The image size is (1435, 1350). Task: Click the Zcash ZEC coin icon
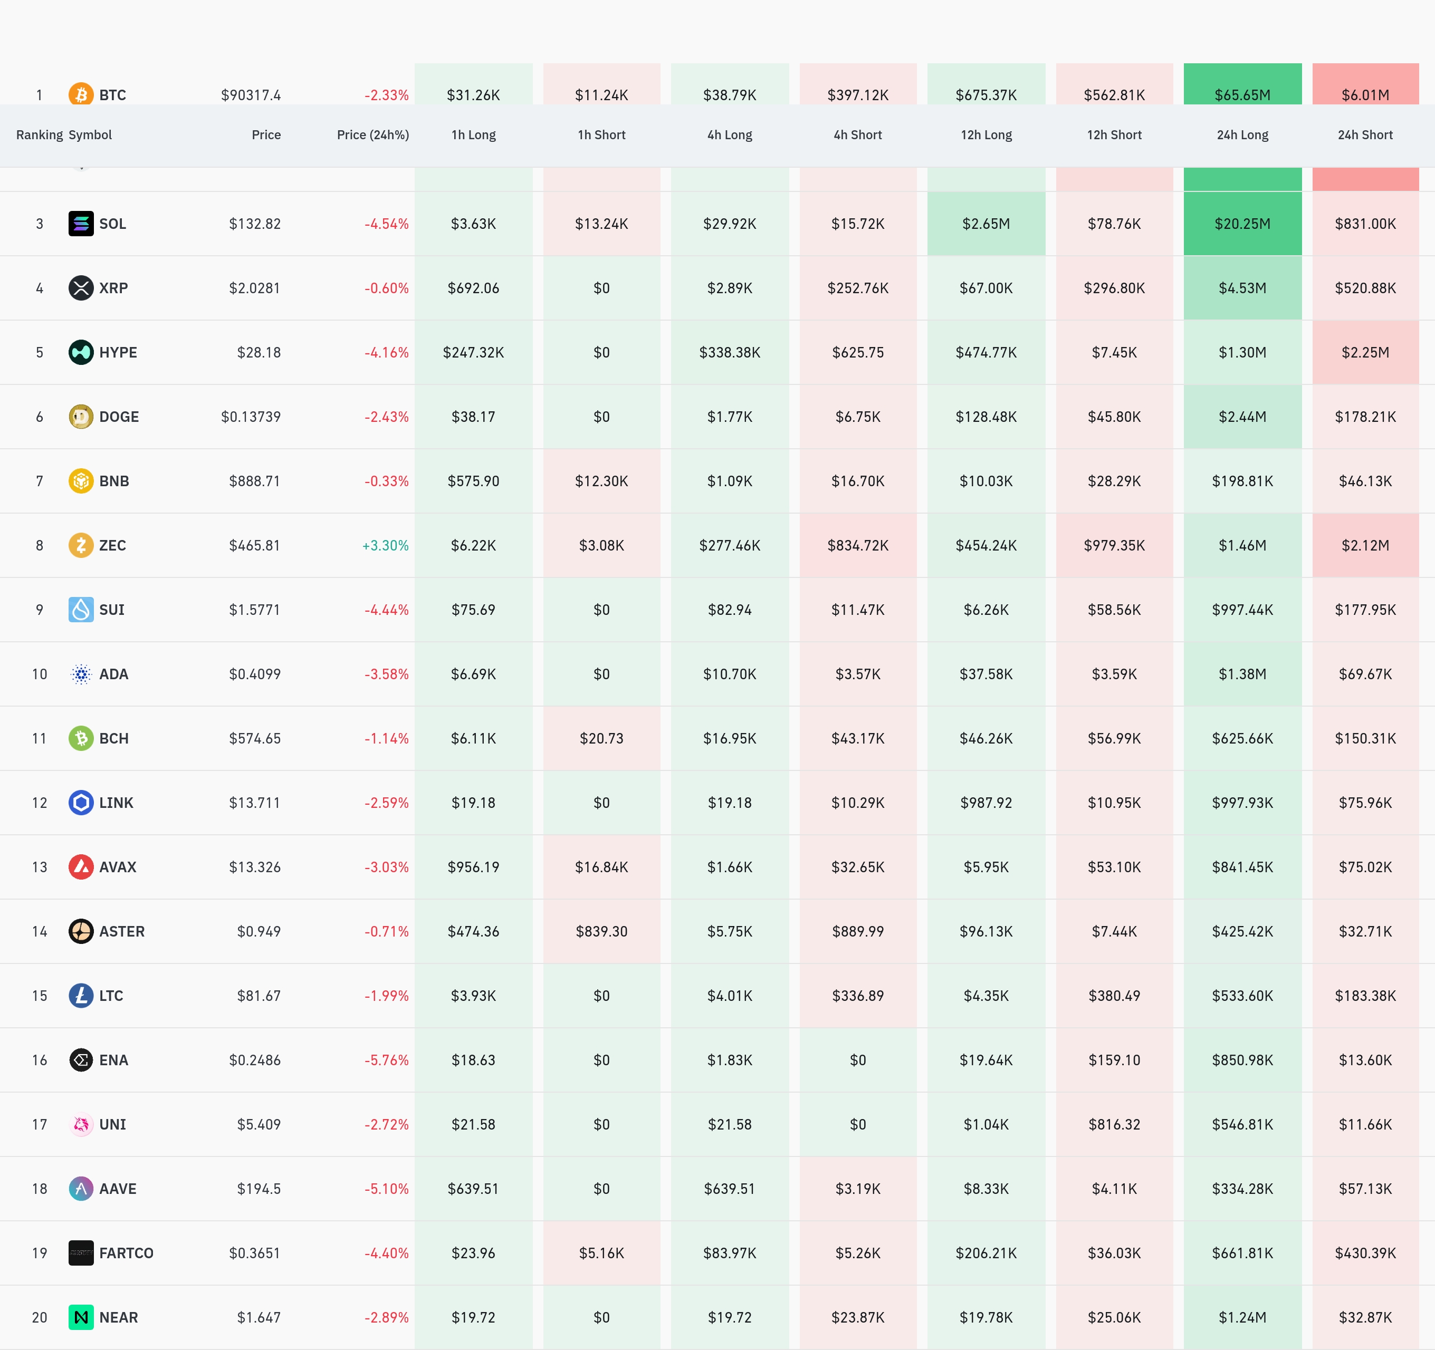coord(81,545)
